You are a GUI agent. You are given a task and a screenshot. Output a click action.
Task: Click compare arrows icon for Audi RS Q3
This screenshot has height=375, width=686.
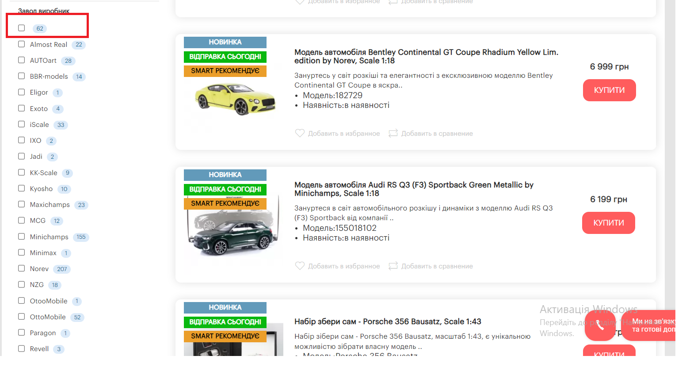393,266
